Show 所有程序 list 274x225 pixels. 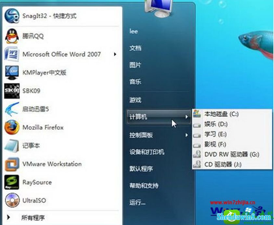(33, 218)
